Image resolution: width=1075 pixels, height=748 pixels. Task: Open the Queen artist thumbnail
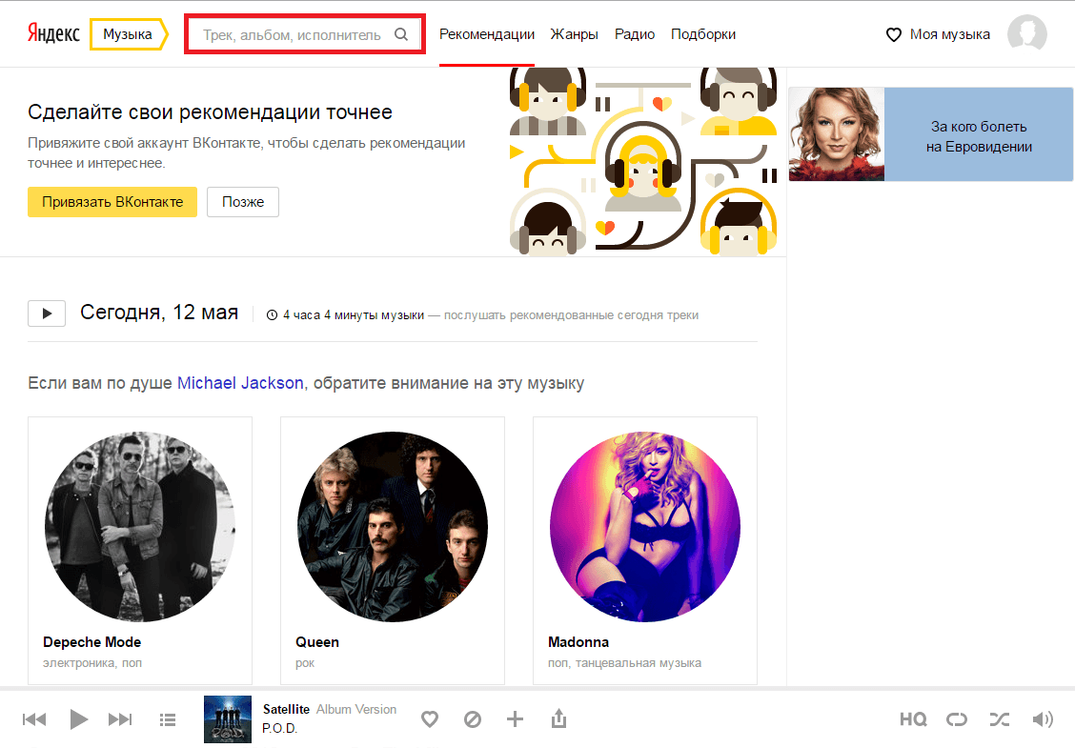[393, 527]
